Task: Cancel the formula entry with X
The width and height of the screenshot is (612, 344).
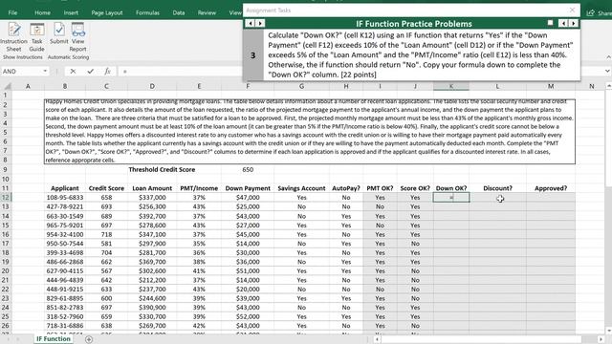Action: [x=73, y=72]
